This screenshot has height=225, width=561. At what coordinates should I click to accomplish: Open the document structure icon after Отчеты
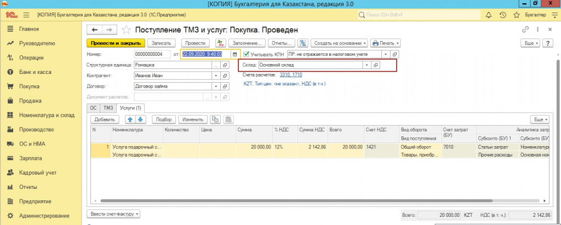tap(304, 43)
